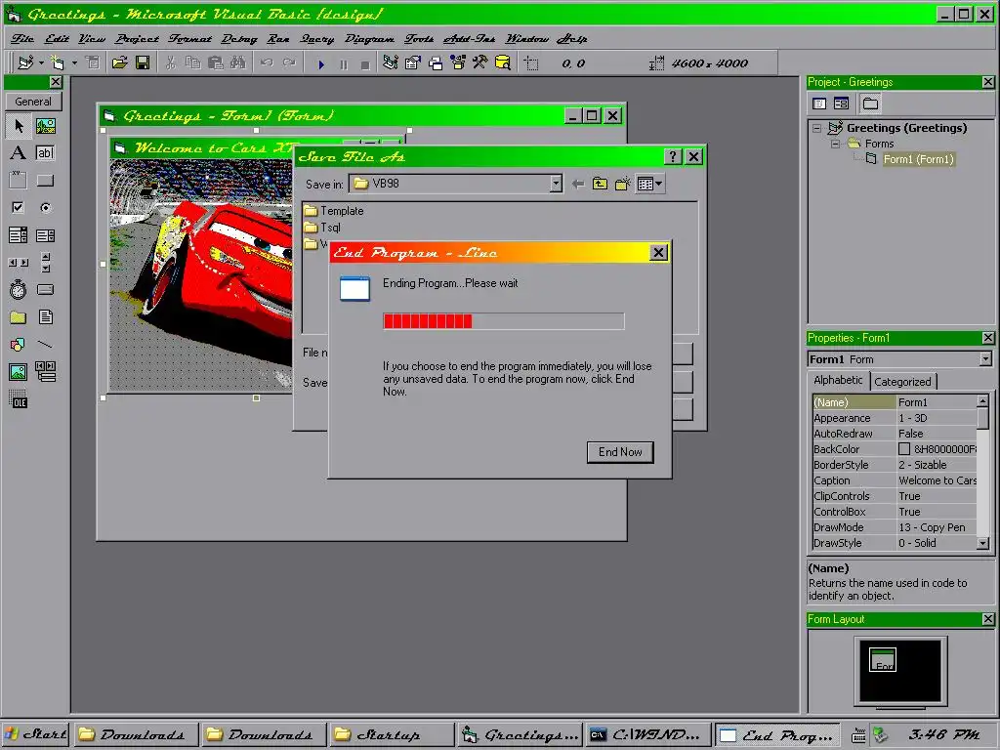Click the Form Layout Window toolbar icon
The image size is (1000, 750).
(x=436, y=62)
